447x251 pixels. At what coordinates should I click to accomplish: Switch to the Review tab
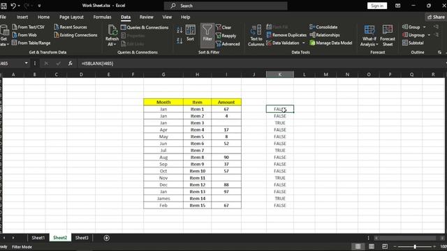(x=146, y=17)
